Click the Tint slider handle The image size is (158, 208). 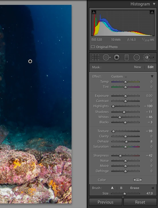pyautogui.click(x=125, y=87)
